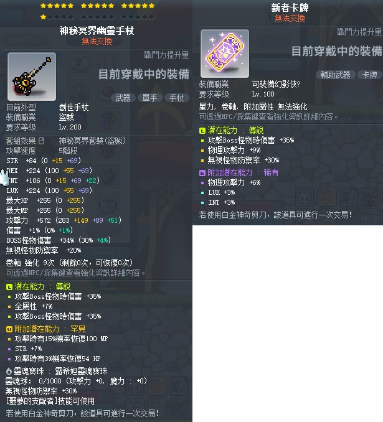383x422 pixels.
Task: Click the 神秘冥界幽靈手杖 item title
Action: pos(97,30)
